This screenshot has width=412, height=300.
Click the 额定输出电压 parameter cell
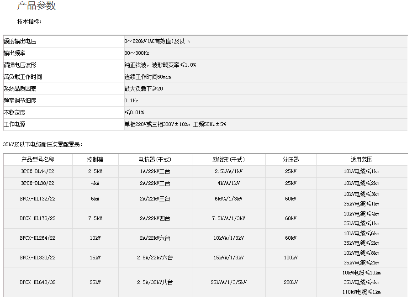[x=20, y=42]
